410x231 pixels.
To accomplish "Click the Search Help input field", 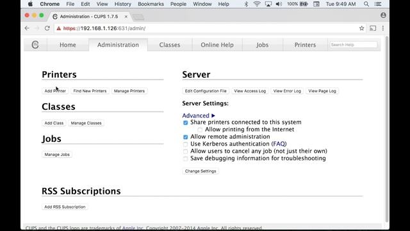I will (353, 45).
